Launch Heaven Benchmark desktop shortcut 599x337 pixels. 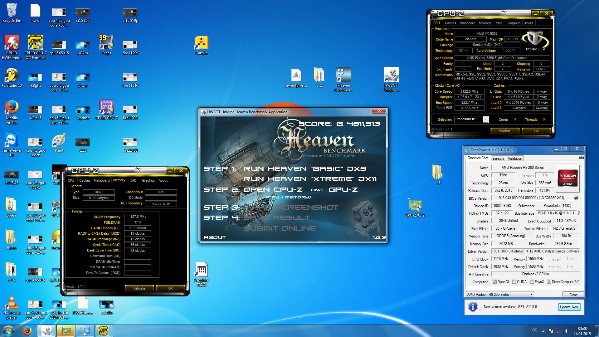343,79
